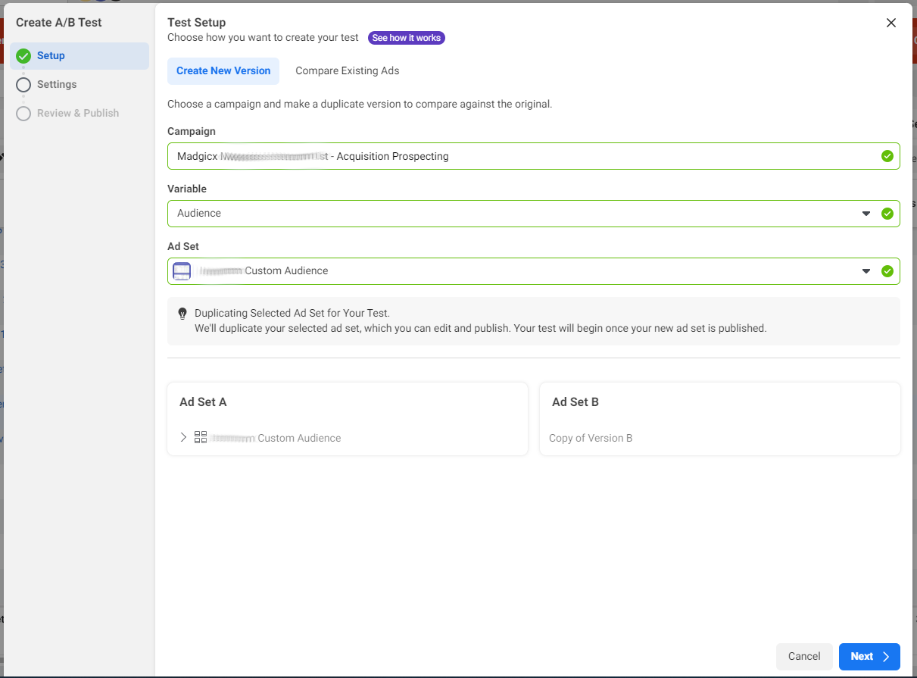Switch to Compare Existing Ads tab
Screen dimensions: 917x678
pyautogui.click(x=348, y=70)
